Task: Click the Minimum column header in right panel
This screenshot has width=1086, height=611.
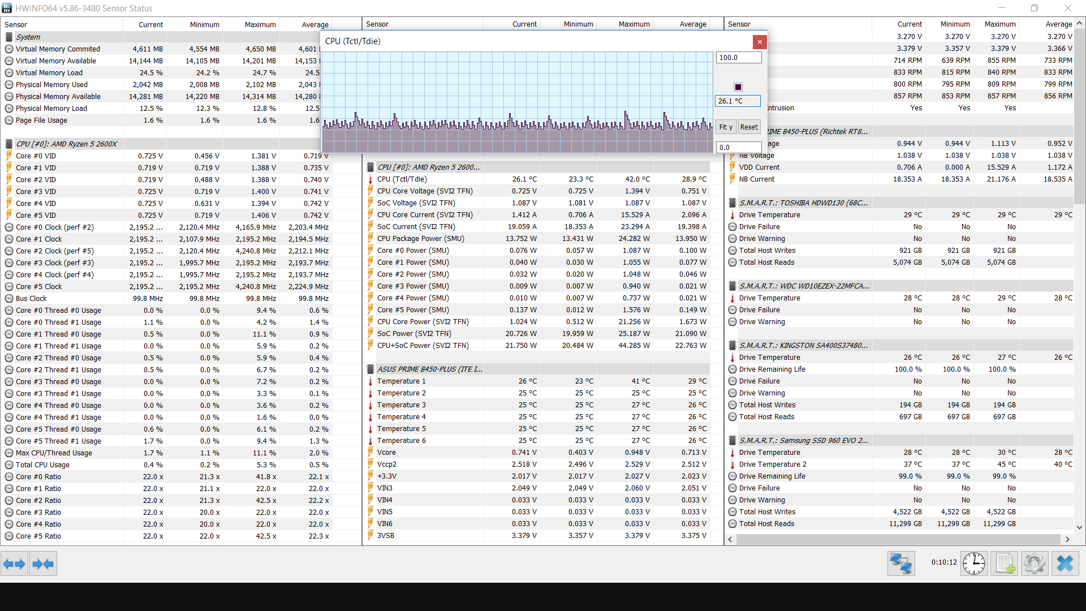Action: coord(950,24)
